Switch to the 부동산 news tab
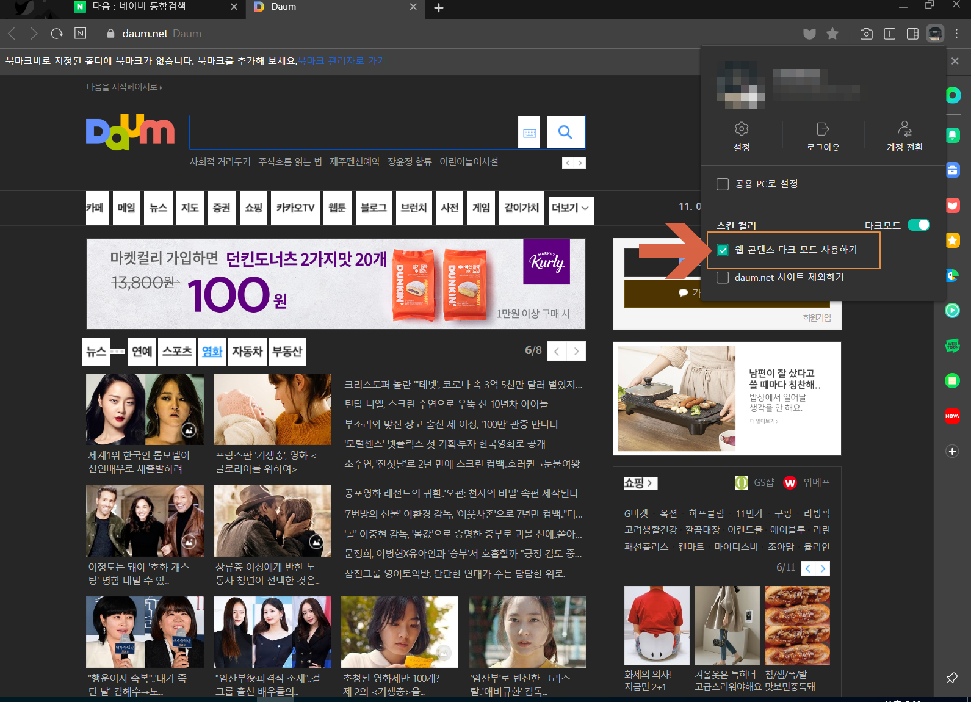This screenshot has width=971, height=702. (287, 352)
